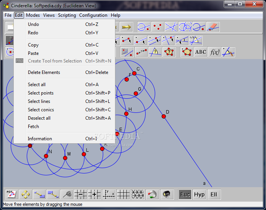
Task: Click red point C on the canvas
Action: tap(135, 73)
